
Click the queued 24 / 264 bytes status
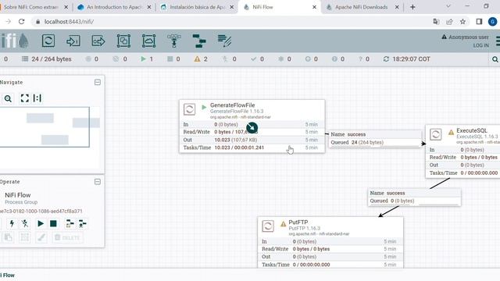(47, 59)
